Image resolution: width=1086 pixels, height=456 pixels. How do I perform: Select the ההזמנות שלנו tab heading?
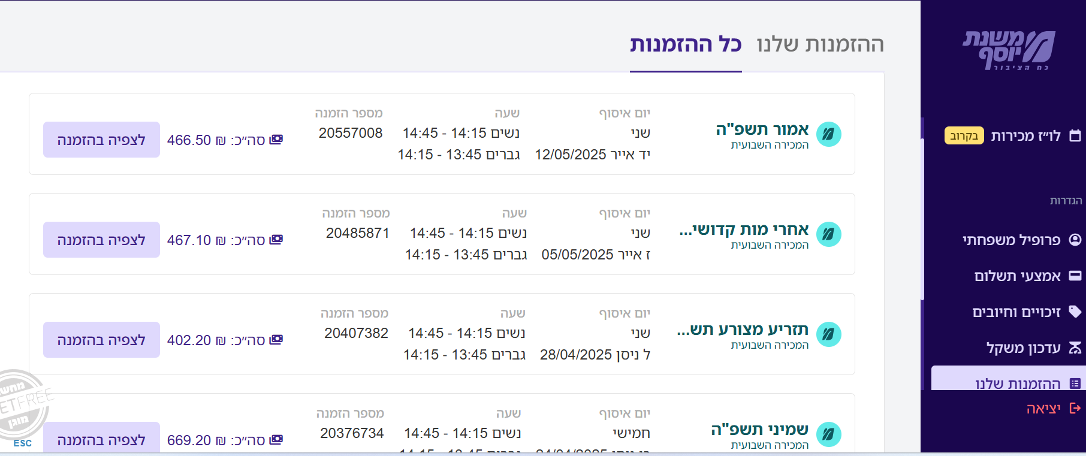820,44
